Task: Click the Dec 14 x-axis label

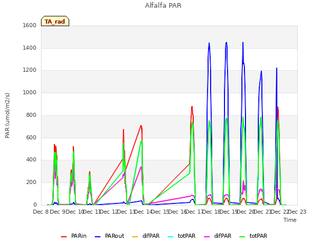Action: click(x=143, y=212)
